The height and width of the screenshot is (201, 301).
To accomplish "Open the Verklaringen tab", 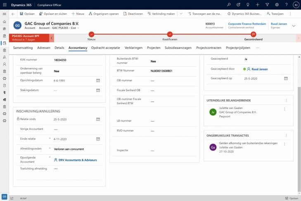I will [133, 48].
